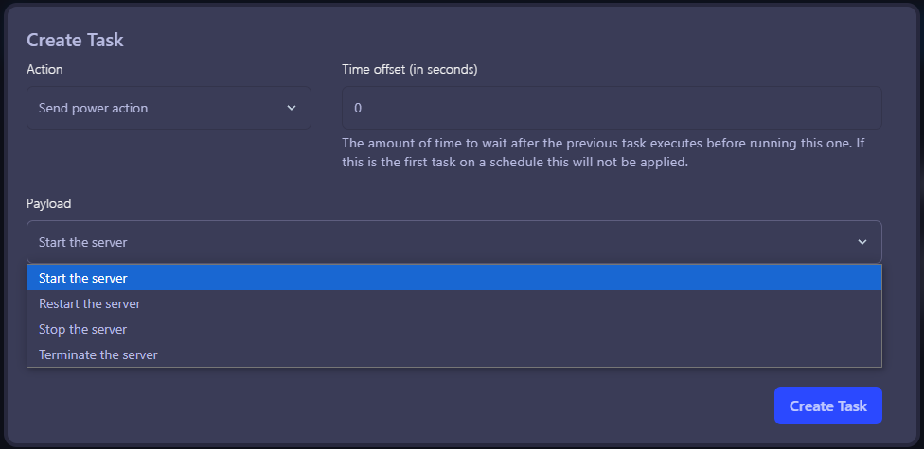
Task: Pick "Stop the server" payload option
Action: coord(83,329)
